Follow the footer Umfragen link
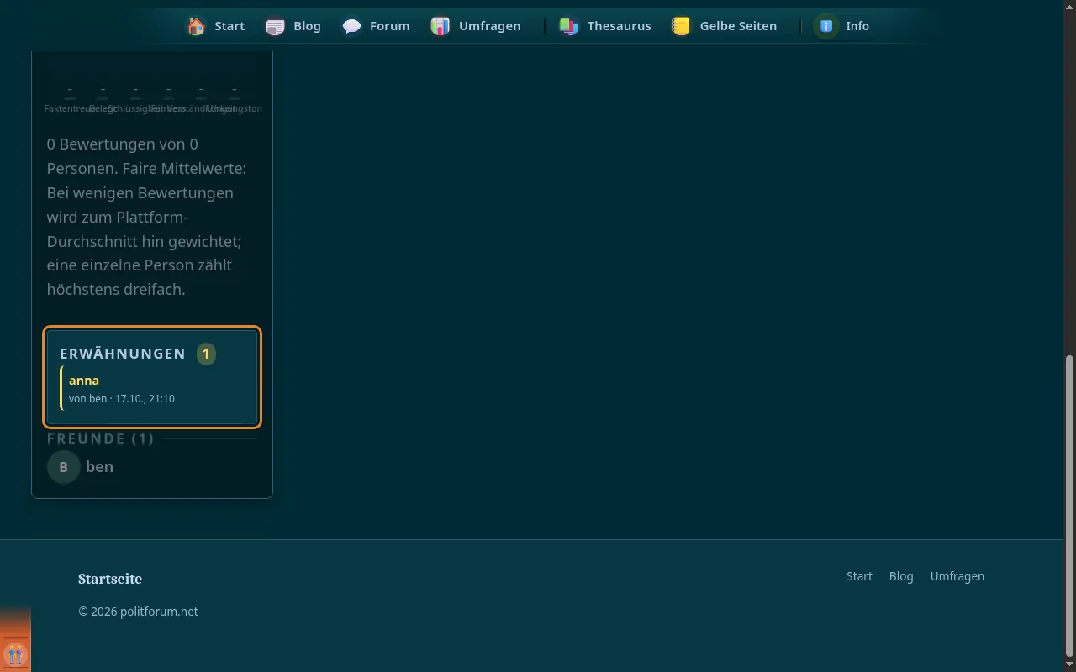 point(957,576)
